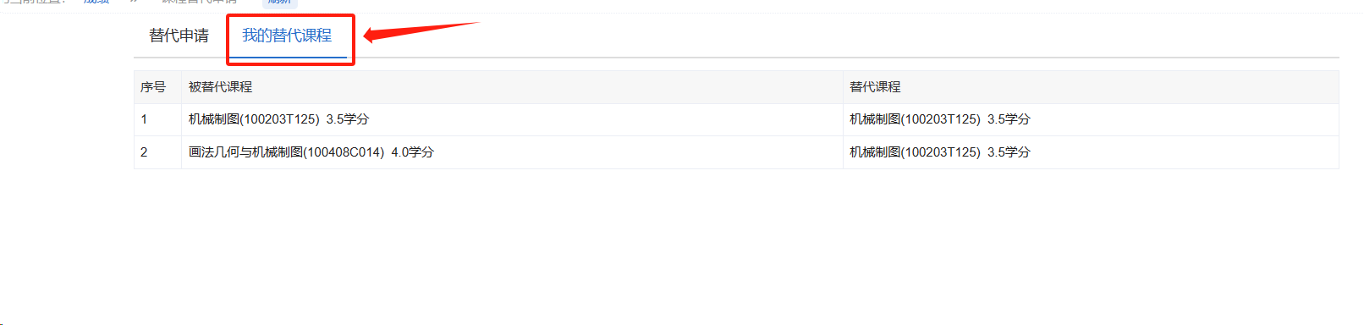Screen dimensions: 1364x325
Task: Click the 序号 column header
Action: [x=153, y=87]
